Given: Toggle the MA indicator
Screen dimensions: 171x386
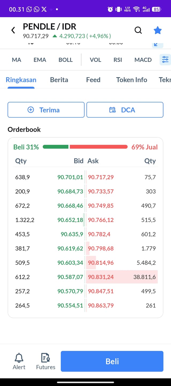Looking at the screenshot, I should [x=17, y=60].
